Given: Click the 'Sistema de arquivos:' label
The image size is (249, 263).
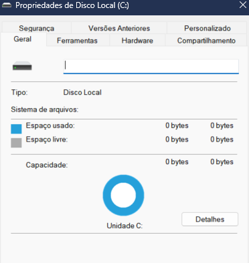Looking at the screenshot, I should (x=45, y=109).
